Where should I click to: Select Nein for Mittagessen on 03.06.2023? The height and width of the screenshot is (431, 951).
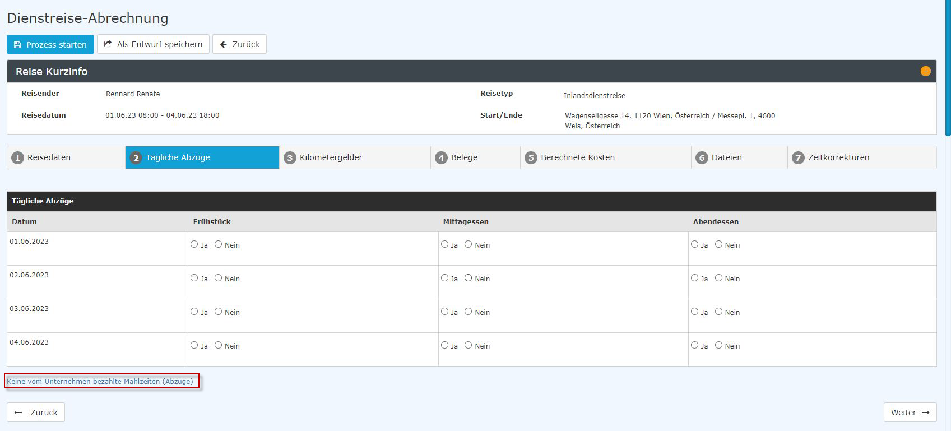pyautogui.click(x=468, y=312)
